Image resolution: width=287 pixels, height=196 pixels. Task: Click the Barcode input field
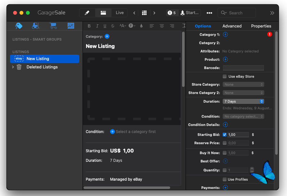point(243,68)
